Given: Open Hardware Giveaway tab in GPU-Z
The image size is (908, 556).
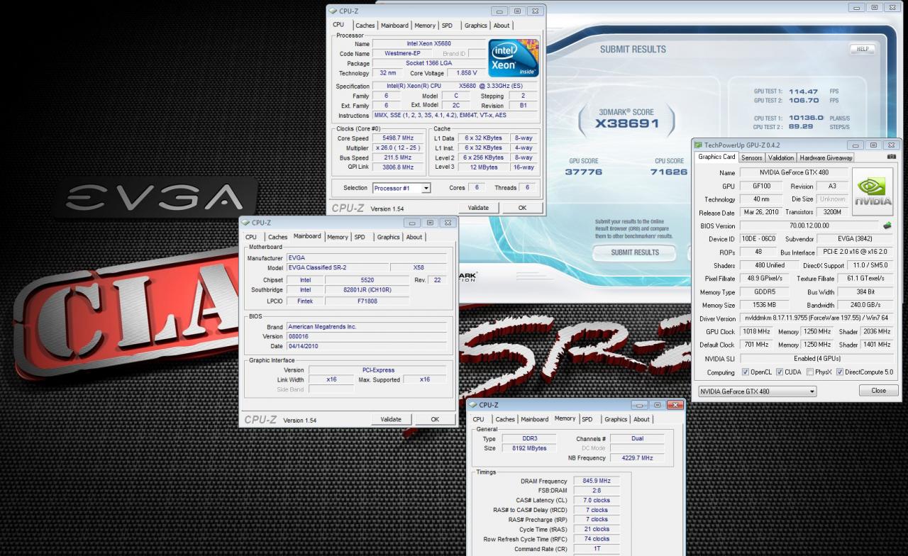Looking at the screenshot, I should (x=826, y=157).
